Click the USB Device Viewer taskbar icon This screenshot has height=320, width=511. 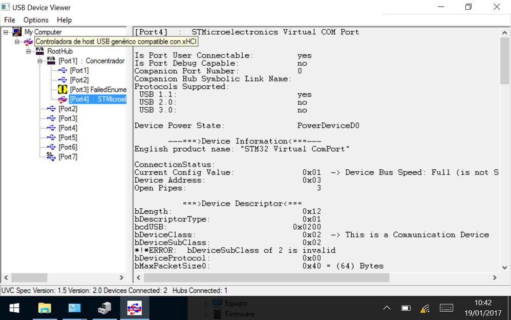click(x=135, y=308)
